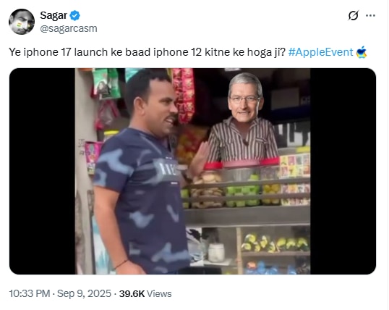Viewport: 389px width, 310px height.
Task: Visit the @sagarcasm handle
Action: pos(69,28)
